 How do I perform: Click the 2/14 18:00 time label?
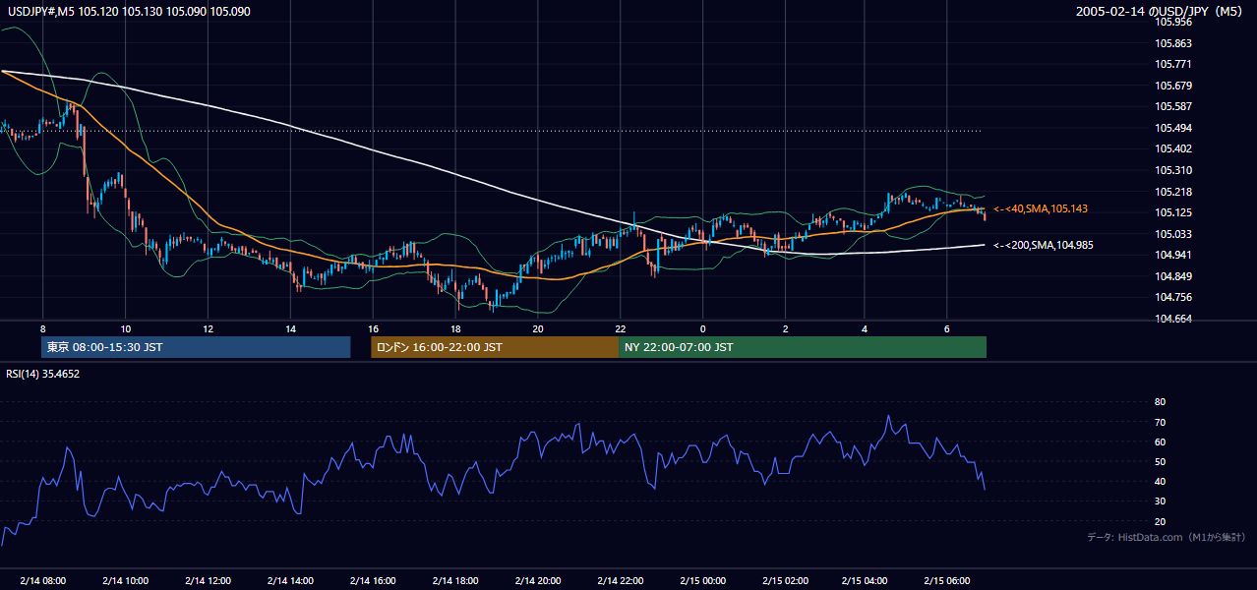click(454, 580)
